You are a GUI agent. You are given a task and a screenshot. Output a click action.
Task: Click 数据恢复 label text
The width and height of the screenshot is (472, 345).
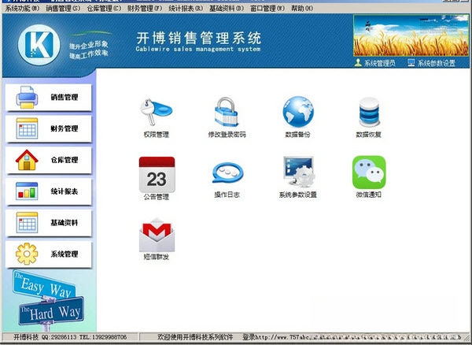[369, 135]
